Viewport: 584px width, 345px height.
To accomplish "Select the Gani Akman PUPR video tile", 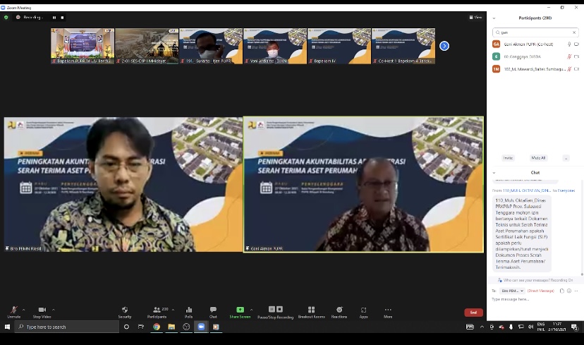I will (363, 184).
